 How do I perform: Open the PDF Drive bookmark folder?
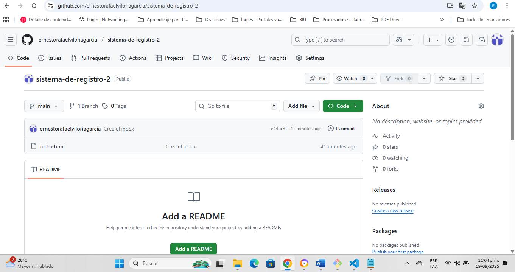pyautogui.click(x=386, y=20)
